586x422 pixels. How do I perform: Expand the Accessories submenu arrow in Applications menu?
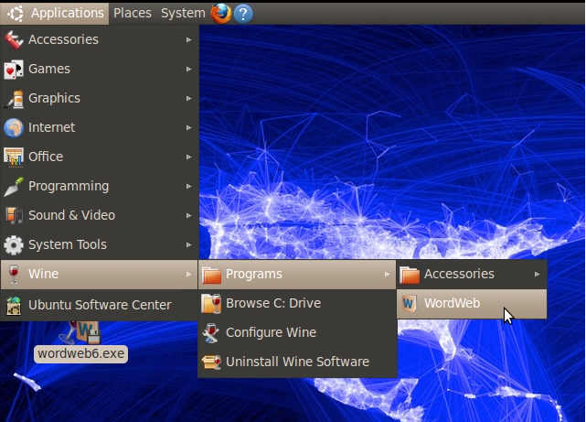pos(188,39)
